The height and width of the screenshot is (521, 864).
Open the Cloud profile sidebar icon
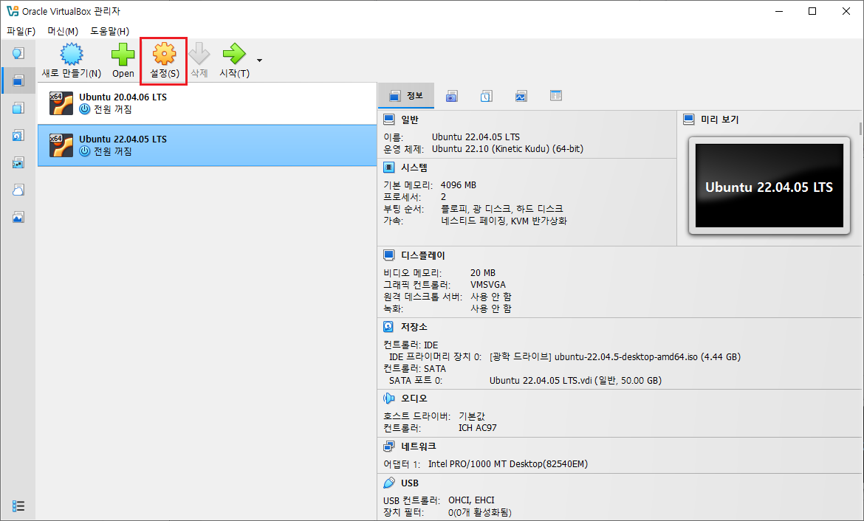tap(18, 190)
